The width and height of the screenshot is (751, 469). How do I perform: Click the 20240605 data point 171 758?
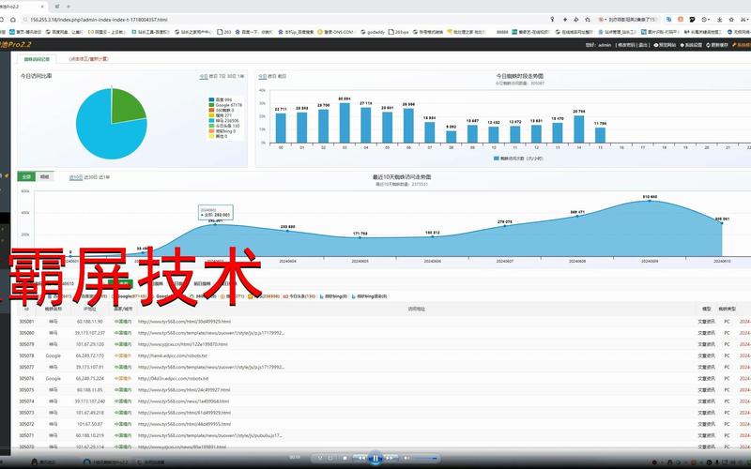(360, 237)
